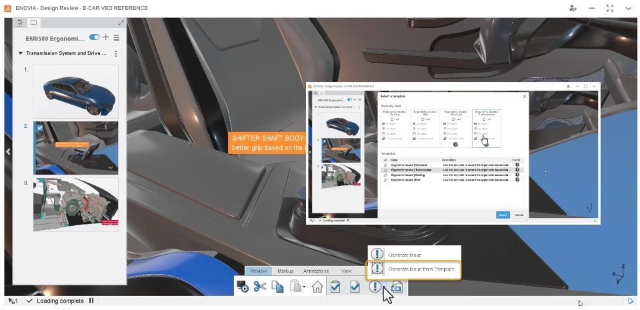The height and width of the screenshot is (310, 640).
Task: Select slide 2 shifter thumbnail
Action: click(x=76, y=147)
